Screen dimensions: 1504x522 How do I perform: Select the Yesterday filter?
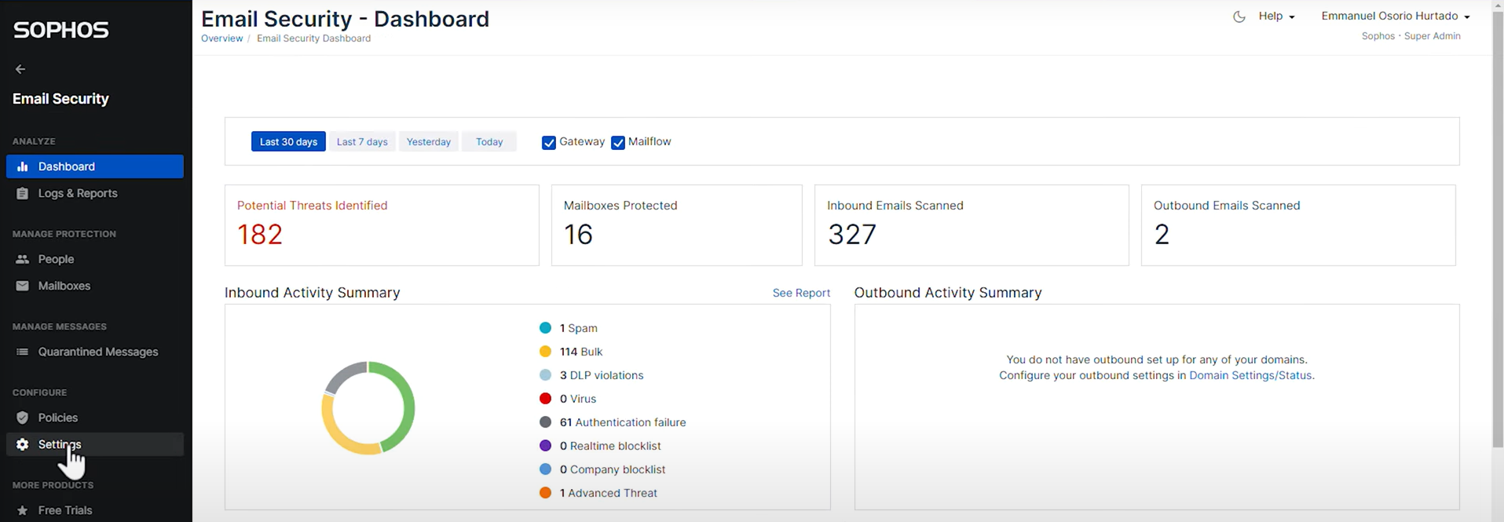click(429, 141)
